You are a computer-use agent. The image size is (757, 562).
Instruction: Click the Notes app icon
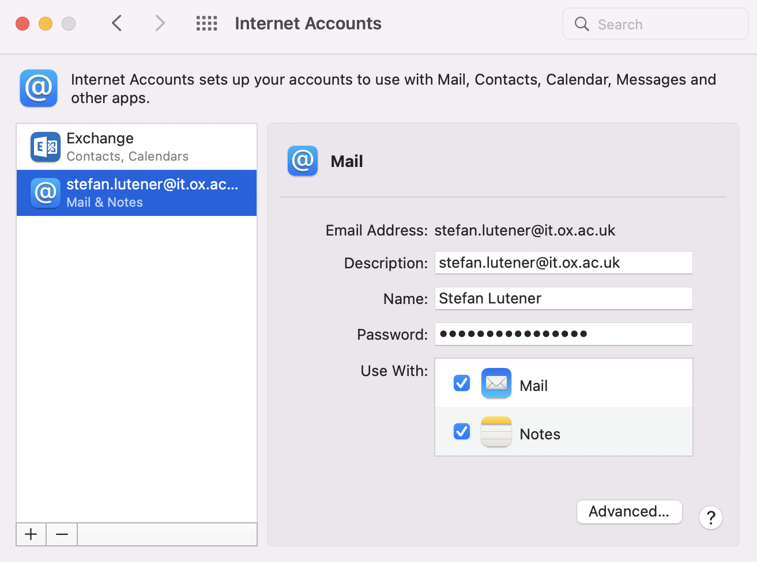click(x=496, y=432)
